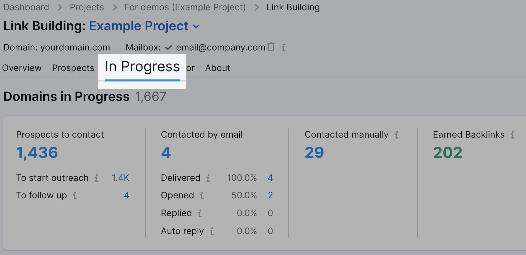Click the info icon next to To start outreach
The image size is (526, 255).
96,178
